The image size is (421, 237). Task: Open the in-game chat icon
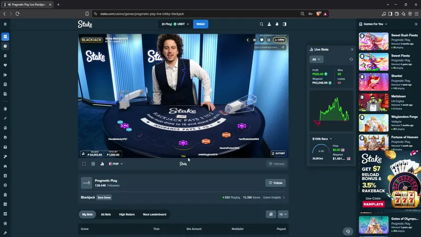262,40
